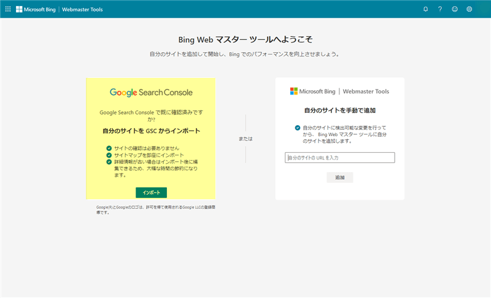Screen dimensions: 491x298
Task: Click the Webmaster Tools header title
Action: click(82, 9)
